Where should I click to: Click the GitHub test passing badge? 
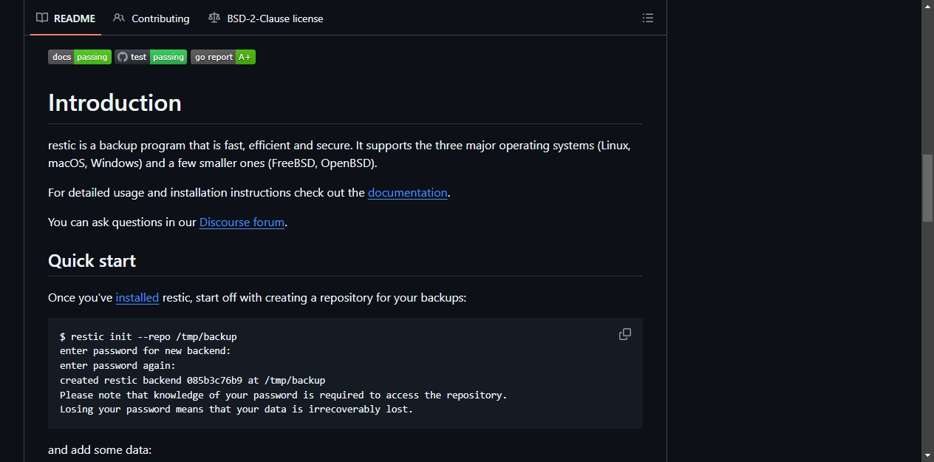tap(151, 57)
